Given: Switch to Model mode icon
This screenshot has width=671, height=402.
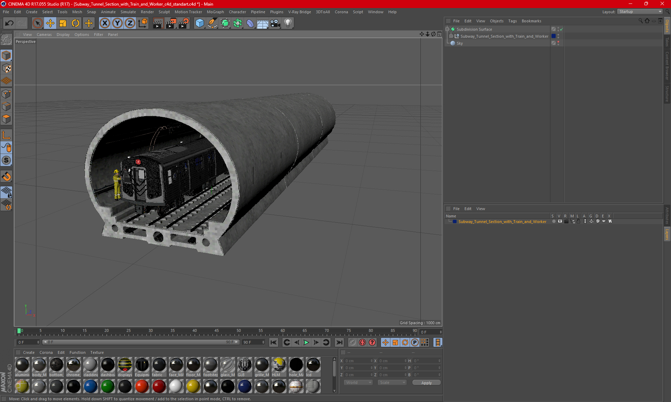Looking at the screenshot, I should 6,55.
